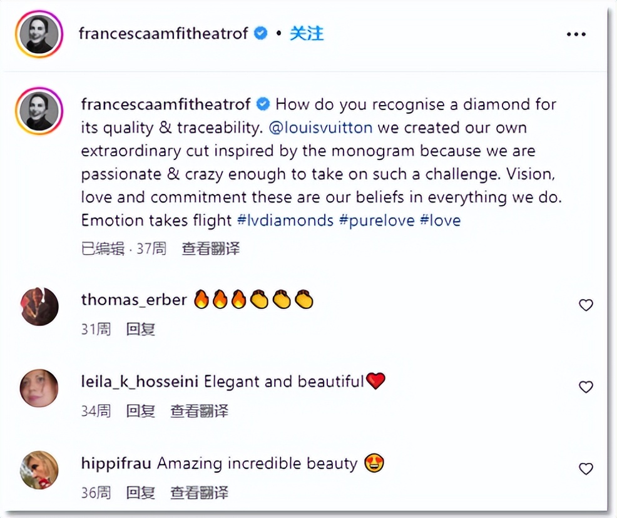Screen dimensions: 617x518
Task: Open the three-dot post options menu
Action: (x=576, y=33)
